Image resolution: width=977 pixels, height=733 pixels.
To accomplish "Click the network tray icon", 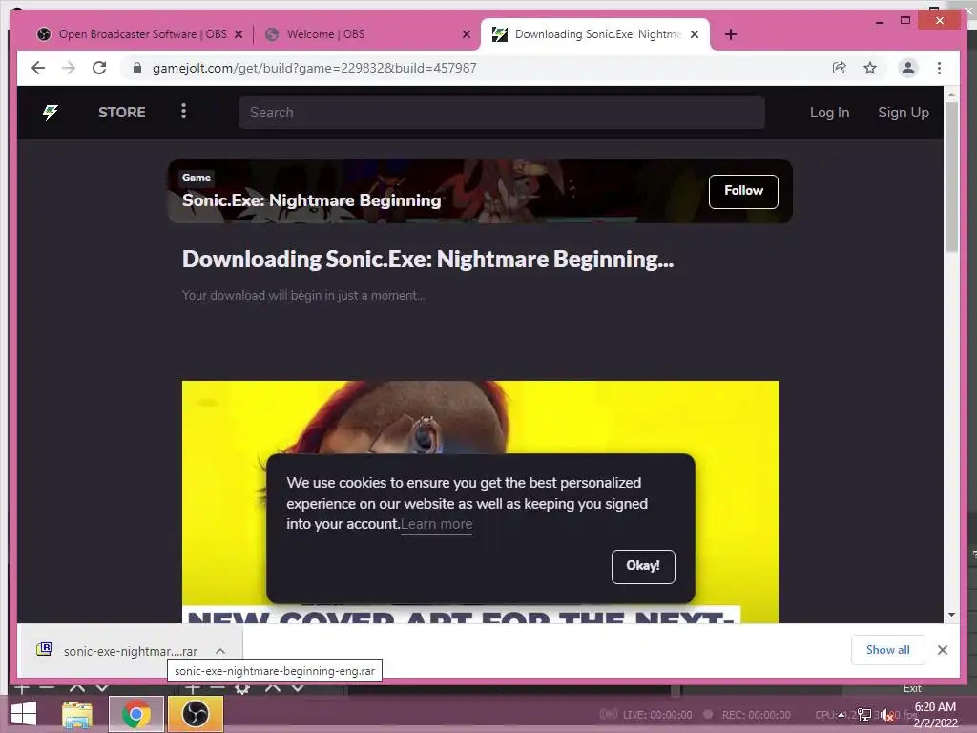I will 864,715.
